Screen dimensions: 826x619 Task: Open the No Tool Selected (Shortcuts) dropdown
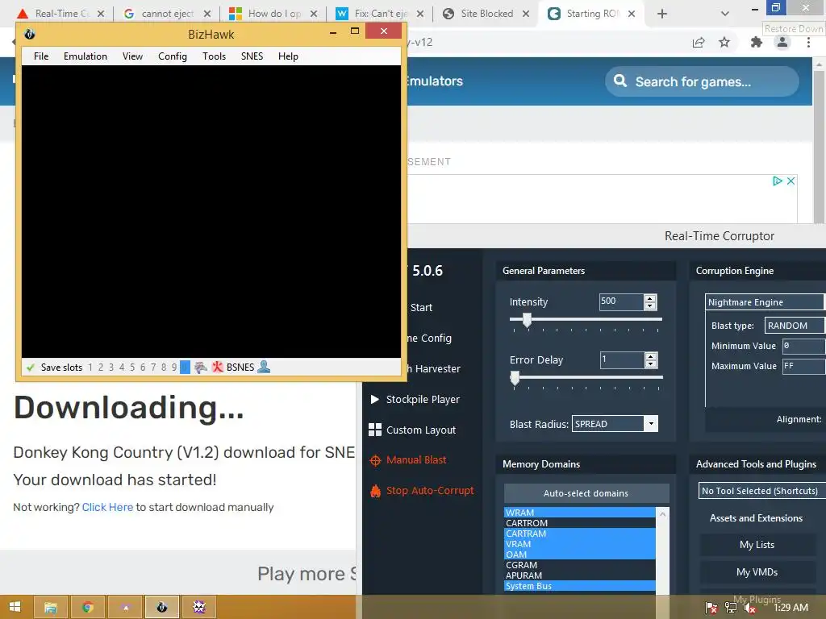[x=761, y=491]
